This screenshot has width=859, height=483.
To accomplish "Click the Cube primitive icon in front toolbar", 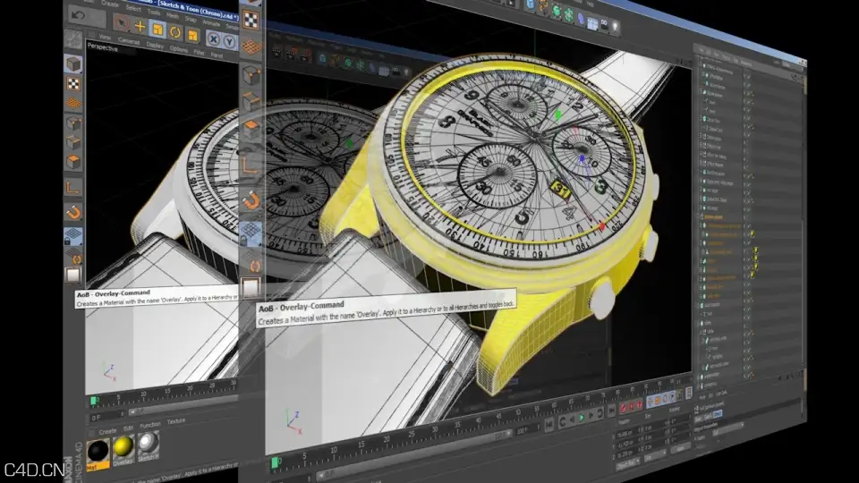I will pyautogui.click(x=530, y=5).
